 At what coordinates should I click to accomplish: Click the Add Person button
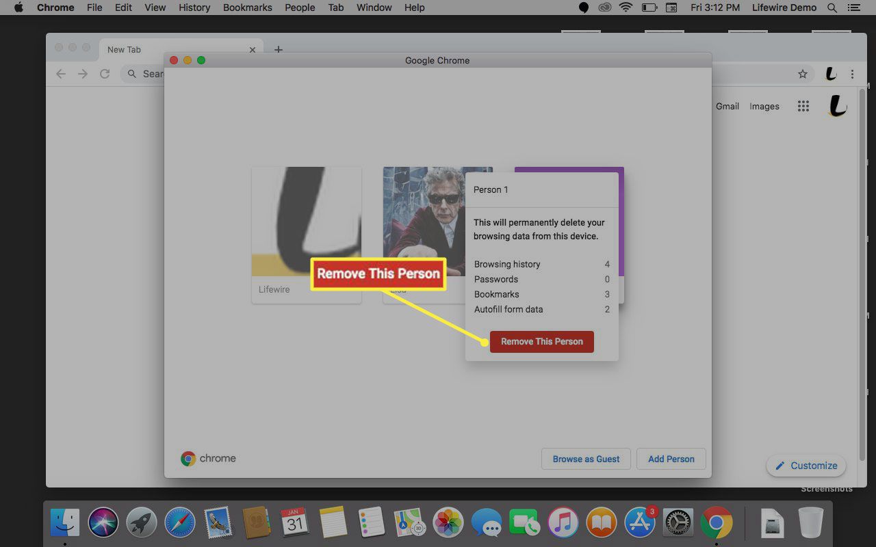pos(671,459)
